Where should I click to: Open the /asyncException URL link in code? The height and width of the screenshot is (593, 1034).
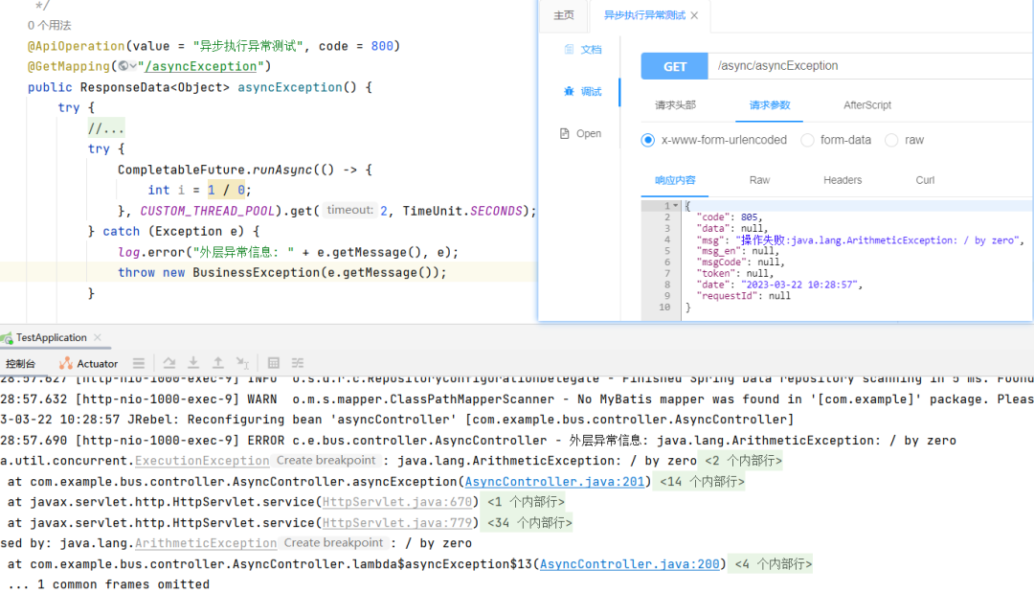pos(200,67)
